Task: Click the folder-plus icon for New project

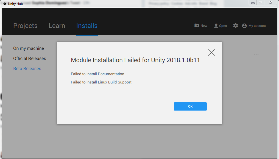Action: click(x=197, y=25)
